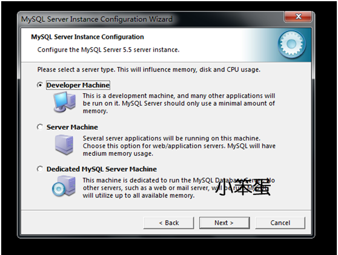Click the Developer Machine description paragraph

point(179,103)
